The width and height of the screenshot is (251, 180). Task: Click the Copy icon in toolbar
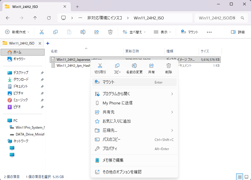tap(55, 32)
